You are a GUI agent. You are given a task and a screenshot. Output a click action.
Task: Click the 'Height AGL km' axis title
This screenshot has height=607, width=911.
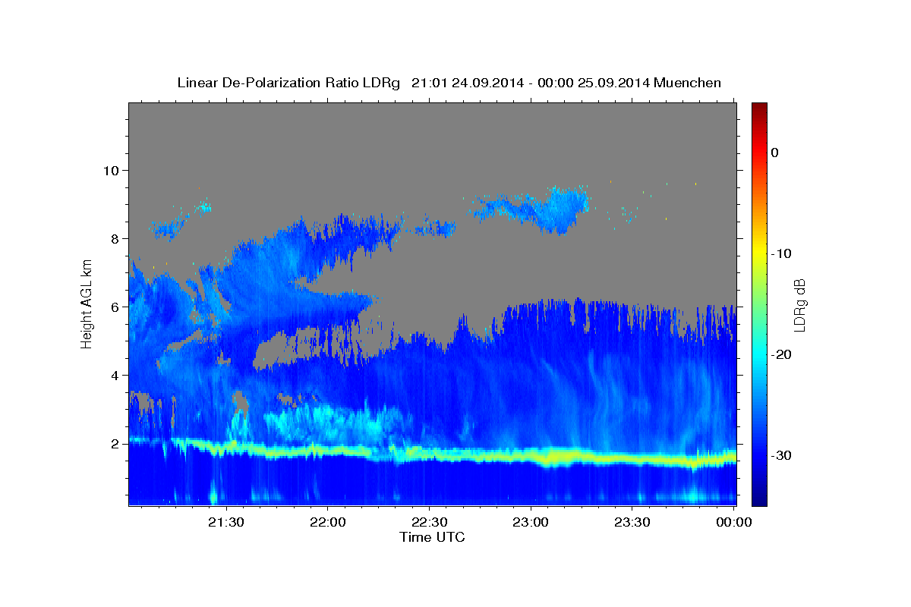click(x=87, y=303)
